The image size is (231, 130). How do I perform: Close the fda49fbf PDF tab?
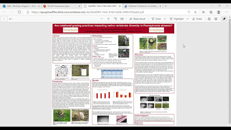point(120,6)
